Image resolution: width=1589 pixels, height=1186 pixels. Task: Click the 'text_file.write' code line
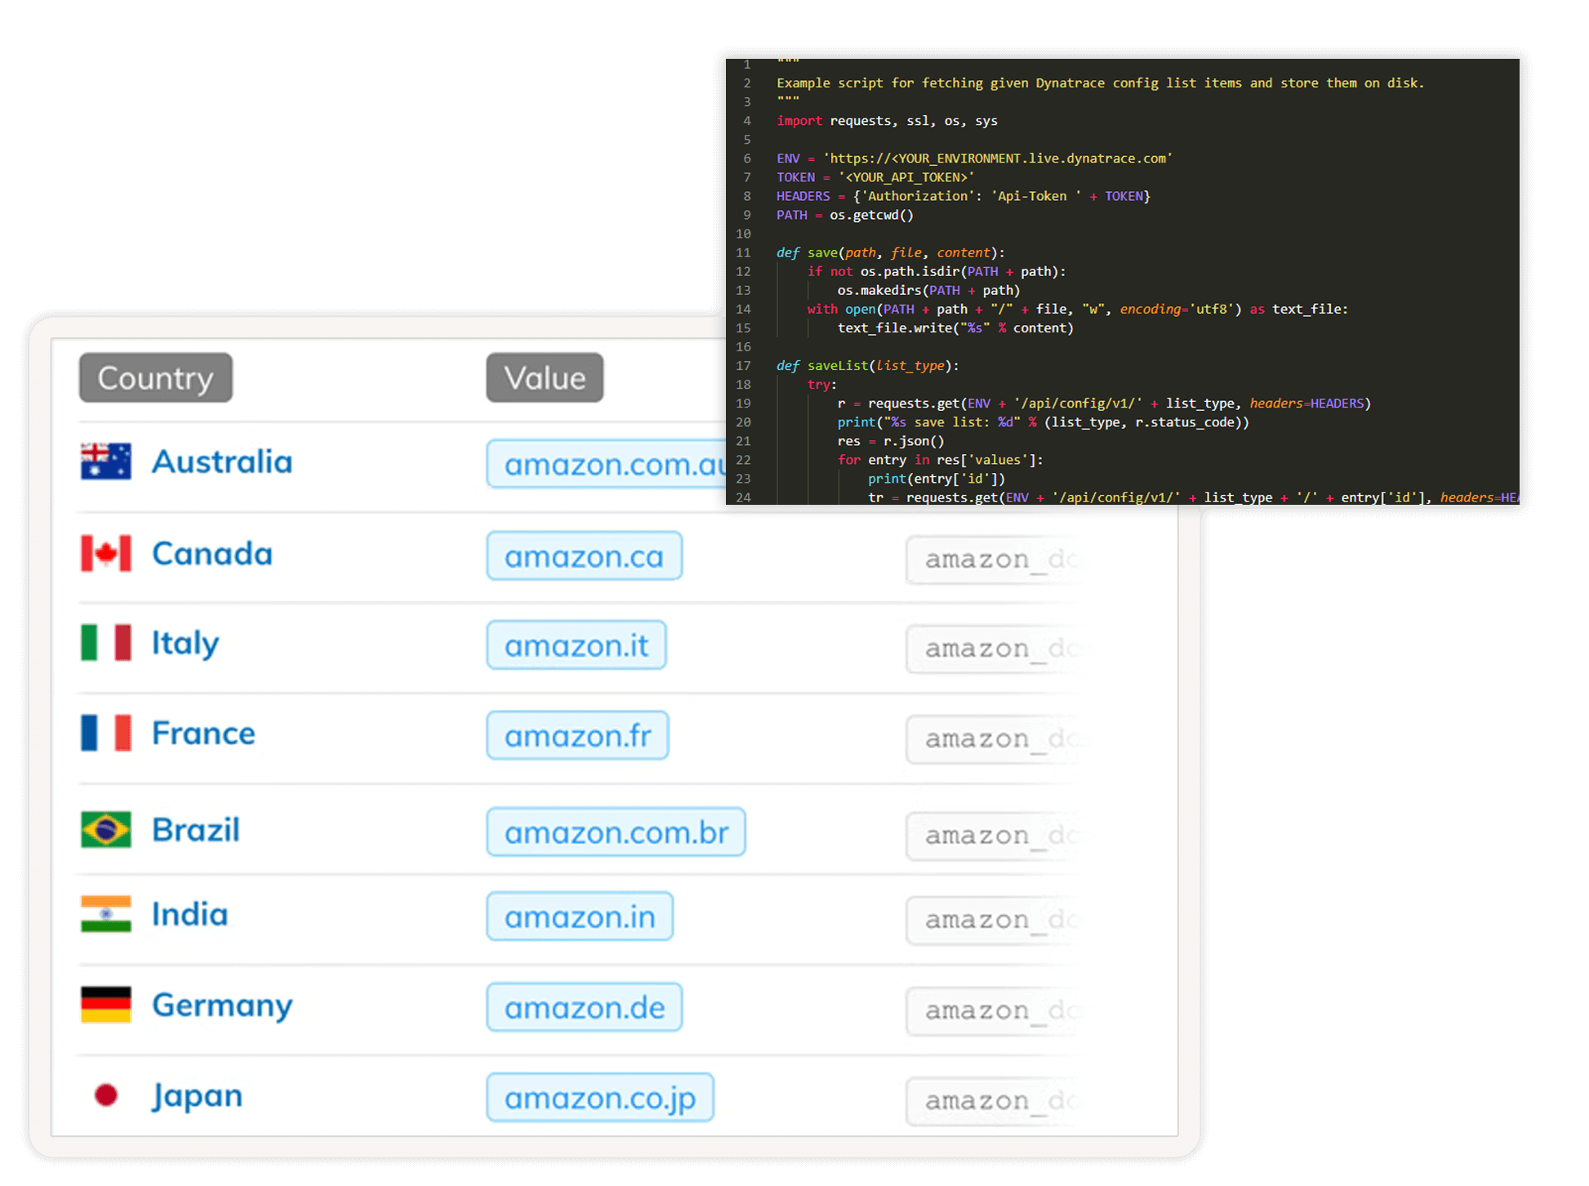pyautogui.click(x=955, y=328)
